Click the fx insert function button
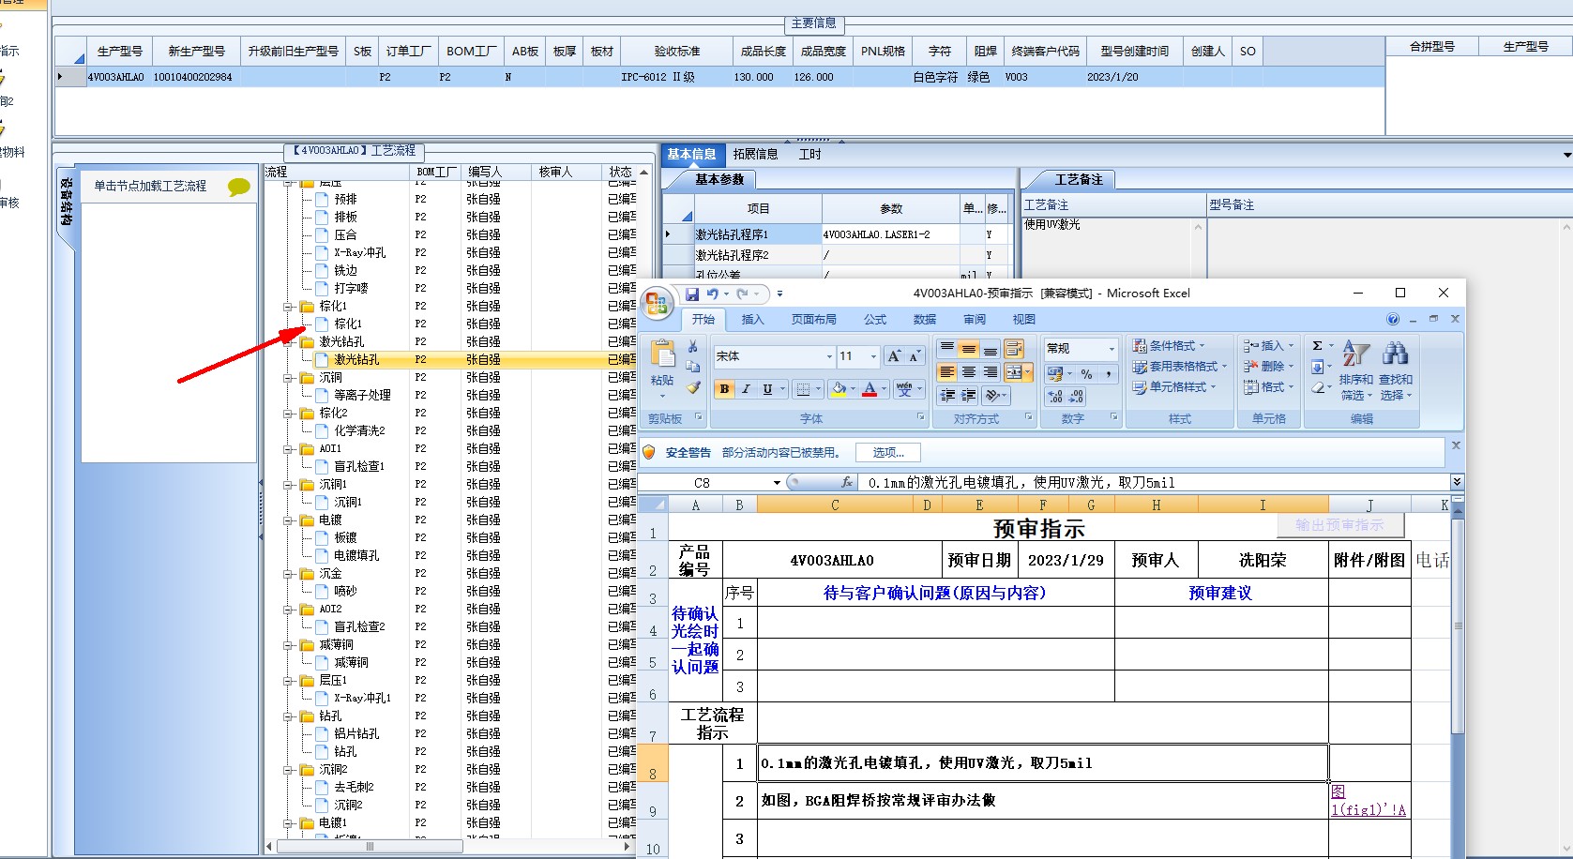Image resolution: width=1573 pixels, height=859 pixels. coord(847,483)
